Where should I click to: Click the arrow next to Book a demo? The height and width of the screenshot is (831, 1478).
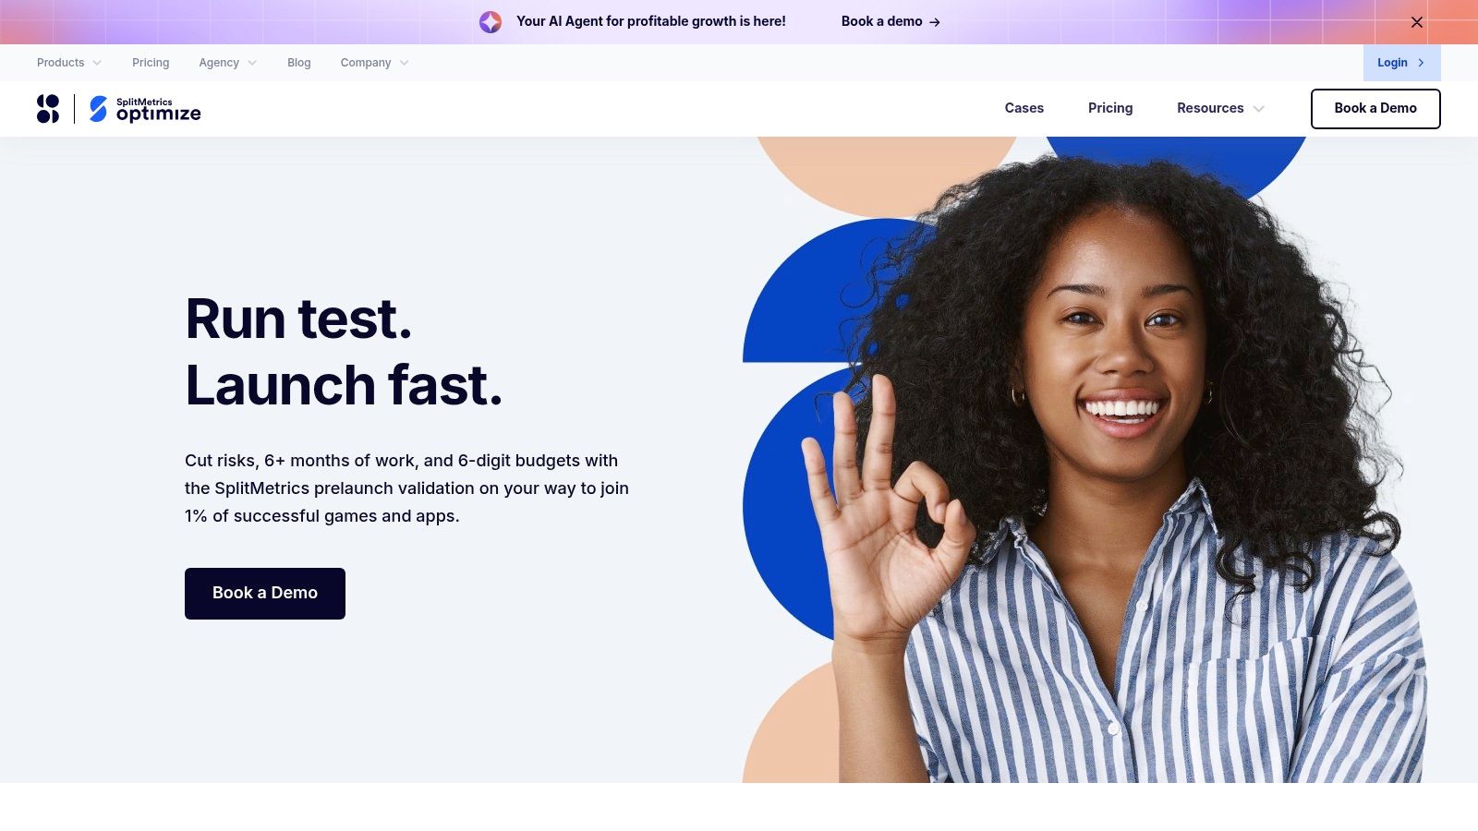pyautogui.click(x=935, y=22)
